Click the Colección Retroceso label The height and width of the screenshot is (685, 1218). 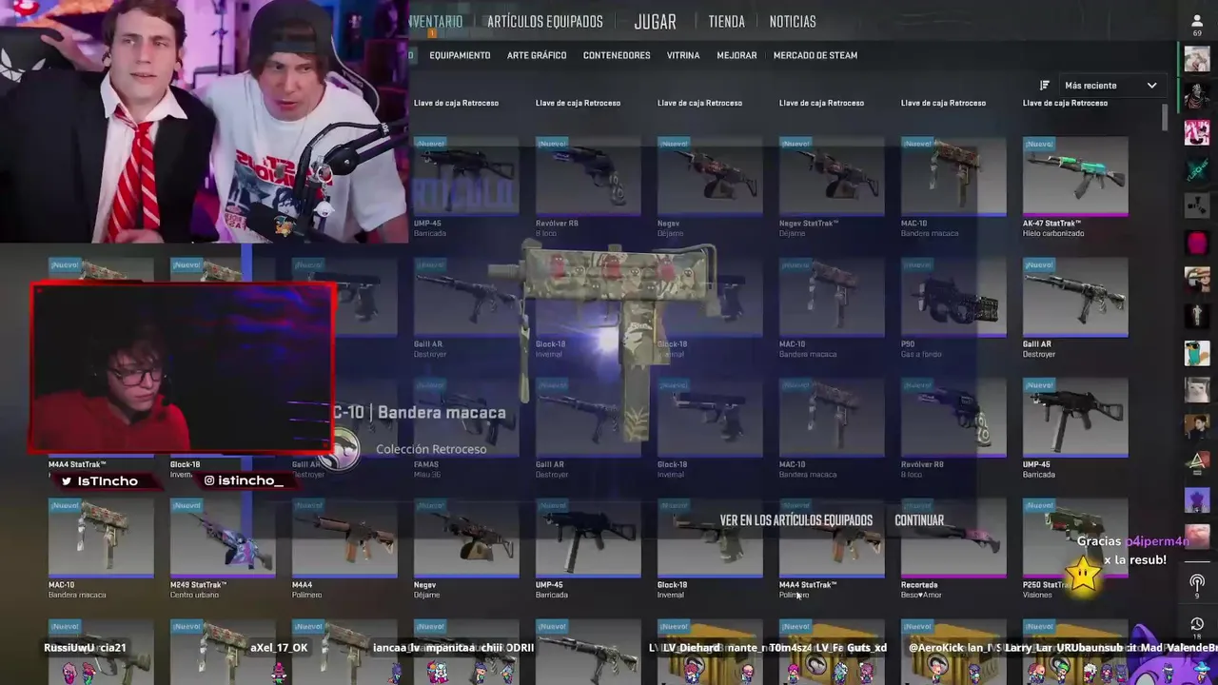431,449
